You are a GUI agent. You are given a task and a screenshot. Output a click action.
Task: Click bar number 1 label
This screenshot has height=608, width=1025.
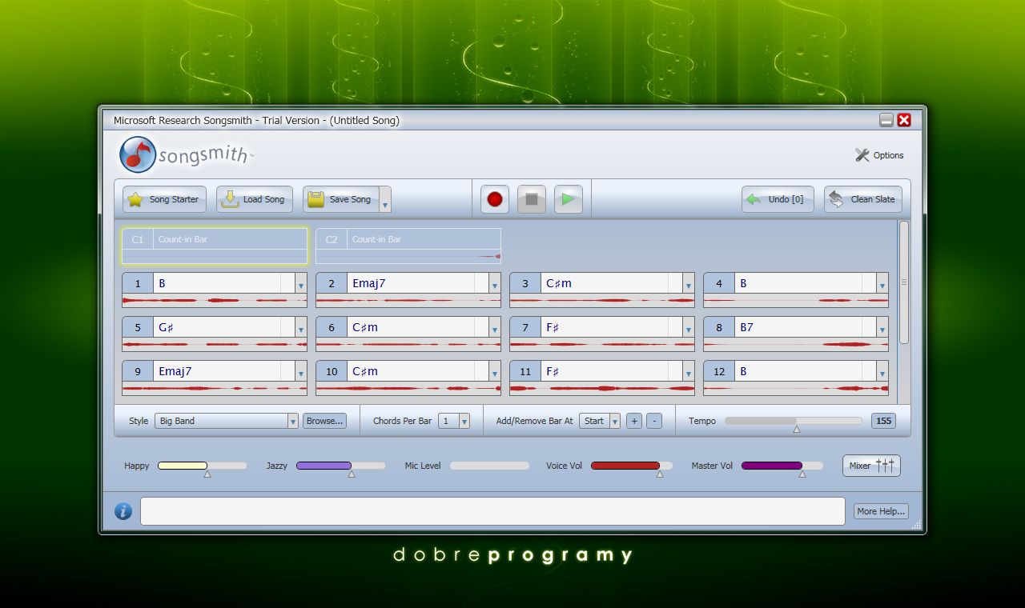point(138,283)
